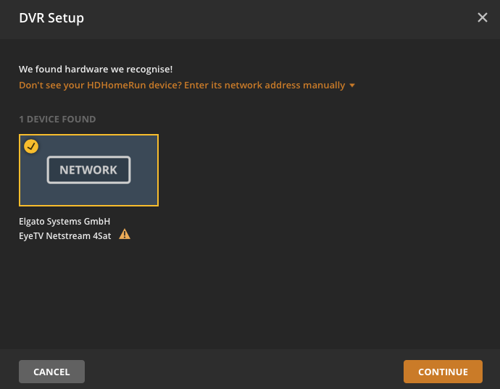Close the DVR Setup dialog with X
The height and width of the screenshot is (389, 500).
pyautogui.click(x=483, y=17)
